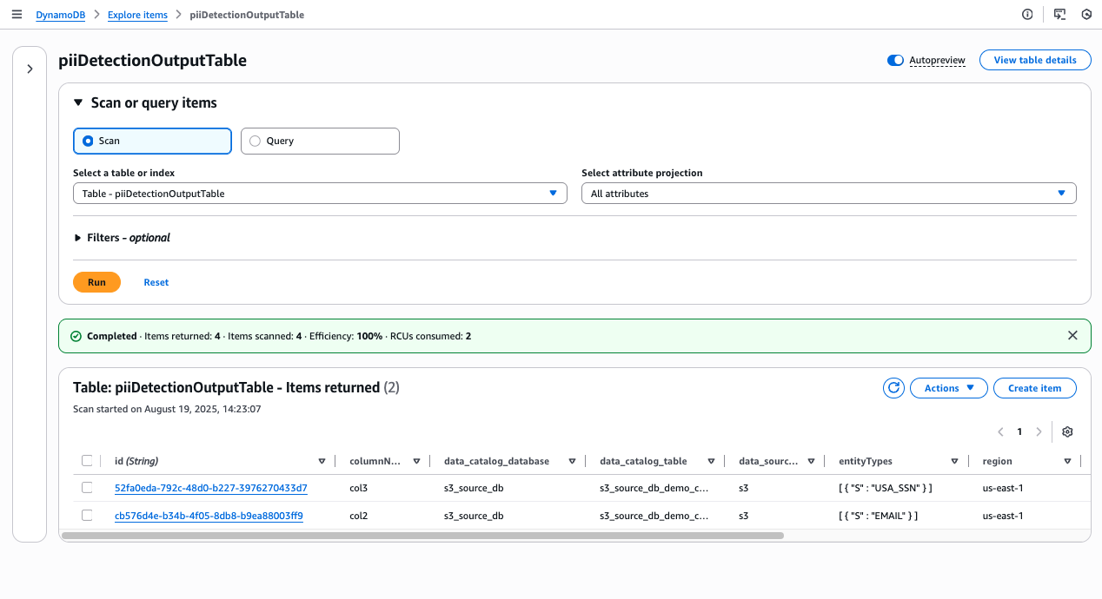The image size is (1102, 599).
Task: Select the Query radio option
Action: point(320,141)
